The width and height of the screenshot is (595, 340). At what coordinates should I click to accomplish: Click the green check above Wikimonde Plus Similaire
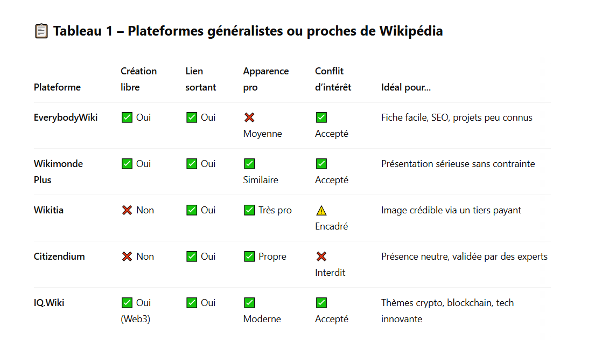249,164
